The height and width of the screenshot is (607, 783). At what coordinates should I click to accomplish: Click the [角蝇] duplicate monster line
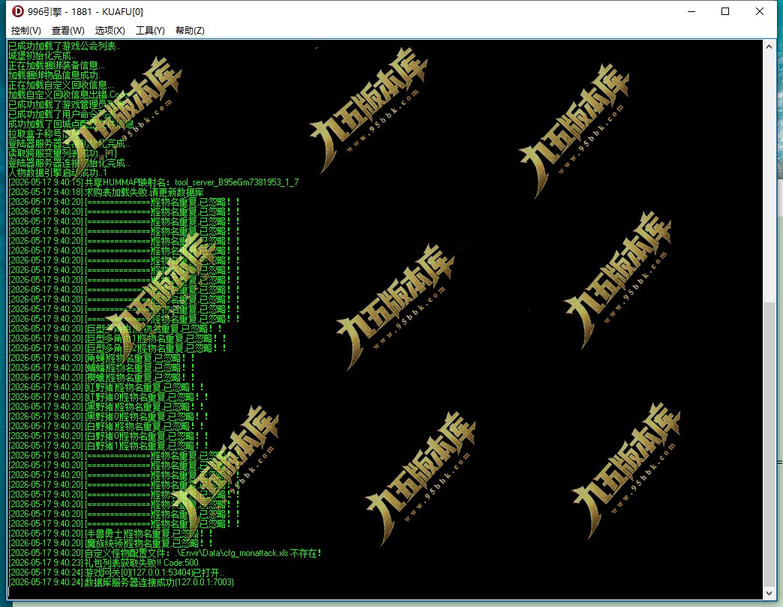[101, 358]
